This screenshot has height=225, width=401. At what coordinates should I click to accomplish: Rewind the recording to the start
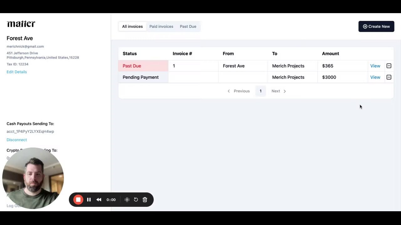[x=99, y=200]
